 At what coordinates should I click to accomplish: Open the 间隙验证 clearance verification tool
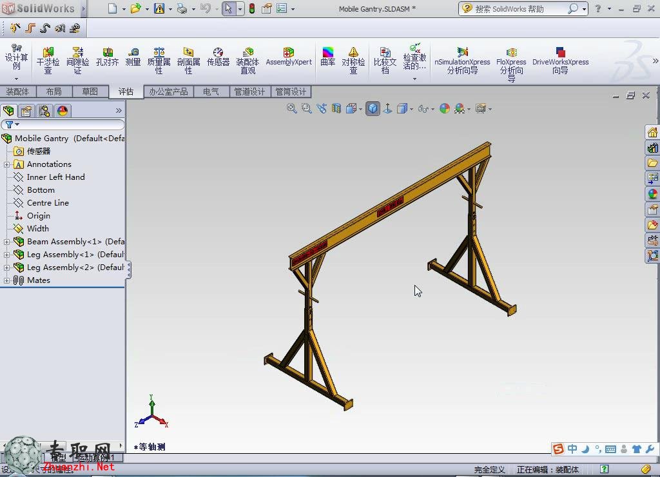[x=78, y=60]
